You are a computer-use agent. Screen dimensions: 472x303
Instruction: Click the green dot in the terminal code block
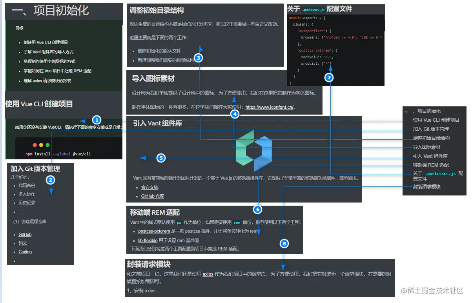47,145
